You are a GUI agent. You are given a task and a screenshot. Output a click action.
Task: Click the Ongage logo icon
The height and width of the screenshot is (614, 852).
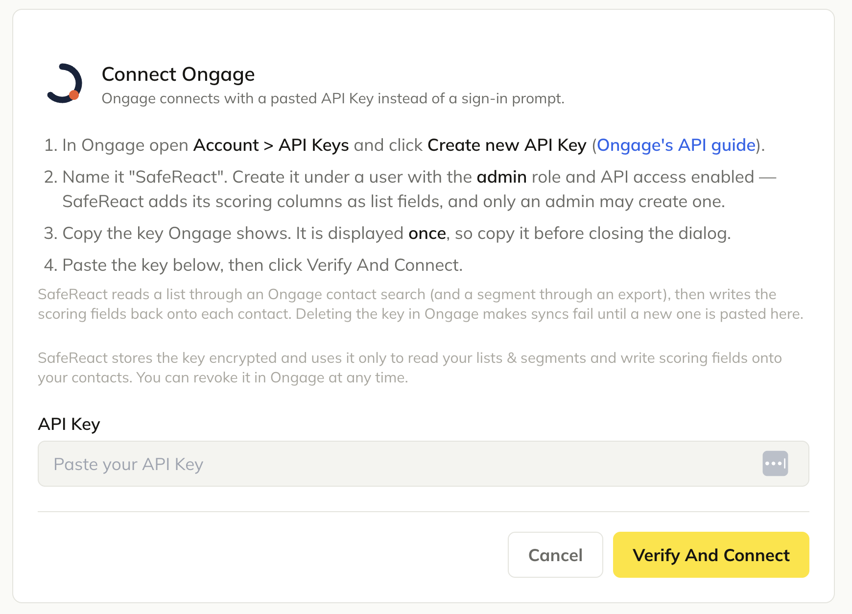(65, 84)
